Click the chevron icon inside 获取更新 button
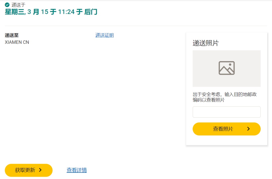 coord(40,170)
